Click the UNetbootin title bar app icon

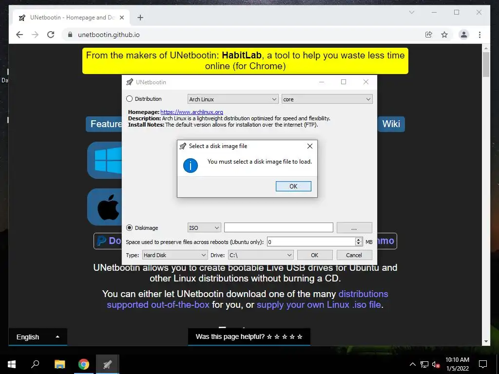tap(130, 82)
